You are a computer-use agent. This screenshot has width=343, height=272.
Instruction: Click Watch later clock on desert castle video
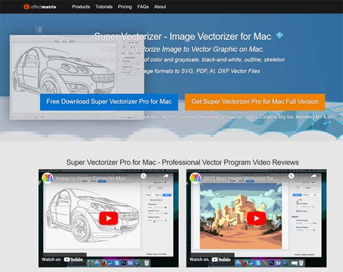(x=291, y=176)
